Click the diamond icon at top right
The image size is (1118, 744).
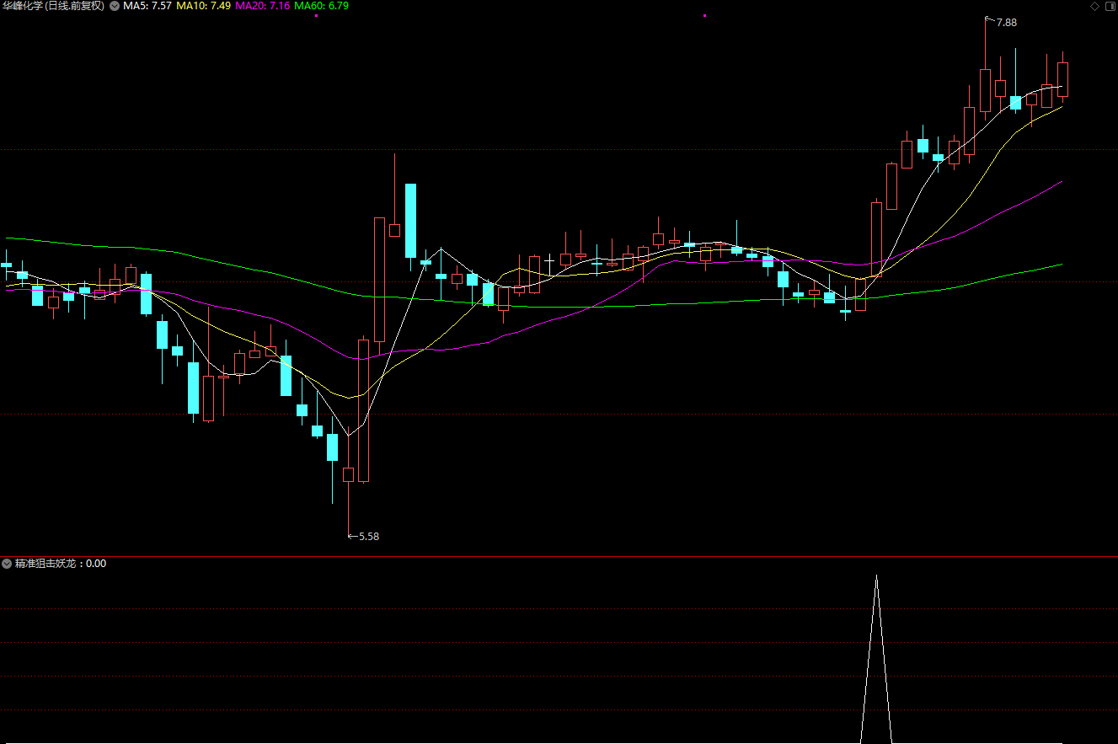point(1094,6)
